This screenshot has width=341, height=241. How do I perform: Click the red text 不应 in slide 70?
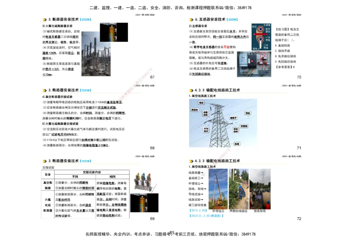(227, 47)
